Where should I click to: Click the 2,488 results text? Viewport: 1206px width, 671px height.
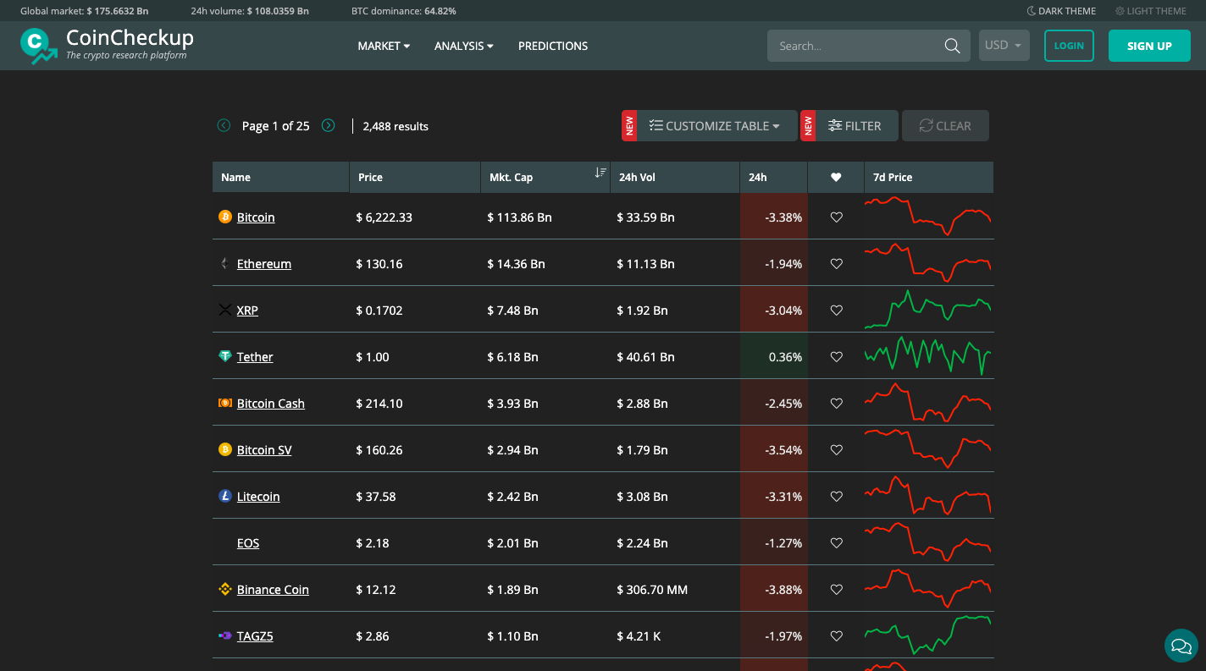(396, 126)
